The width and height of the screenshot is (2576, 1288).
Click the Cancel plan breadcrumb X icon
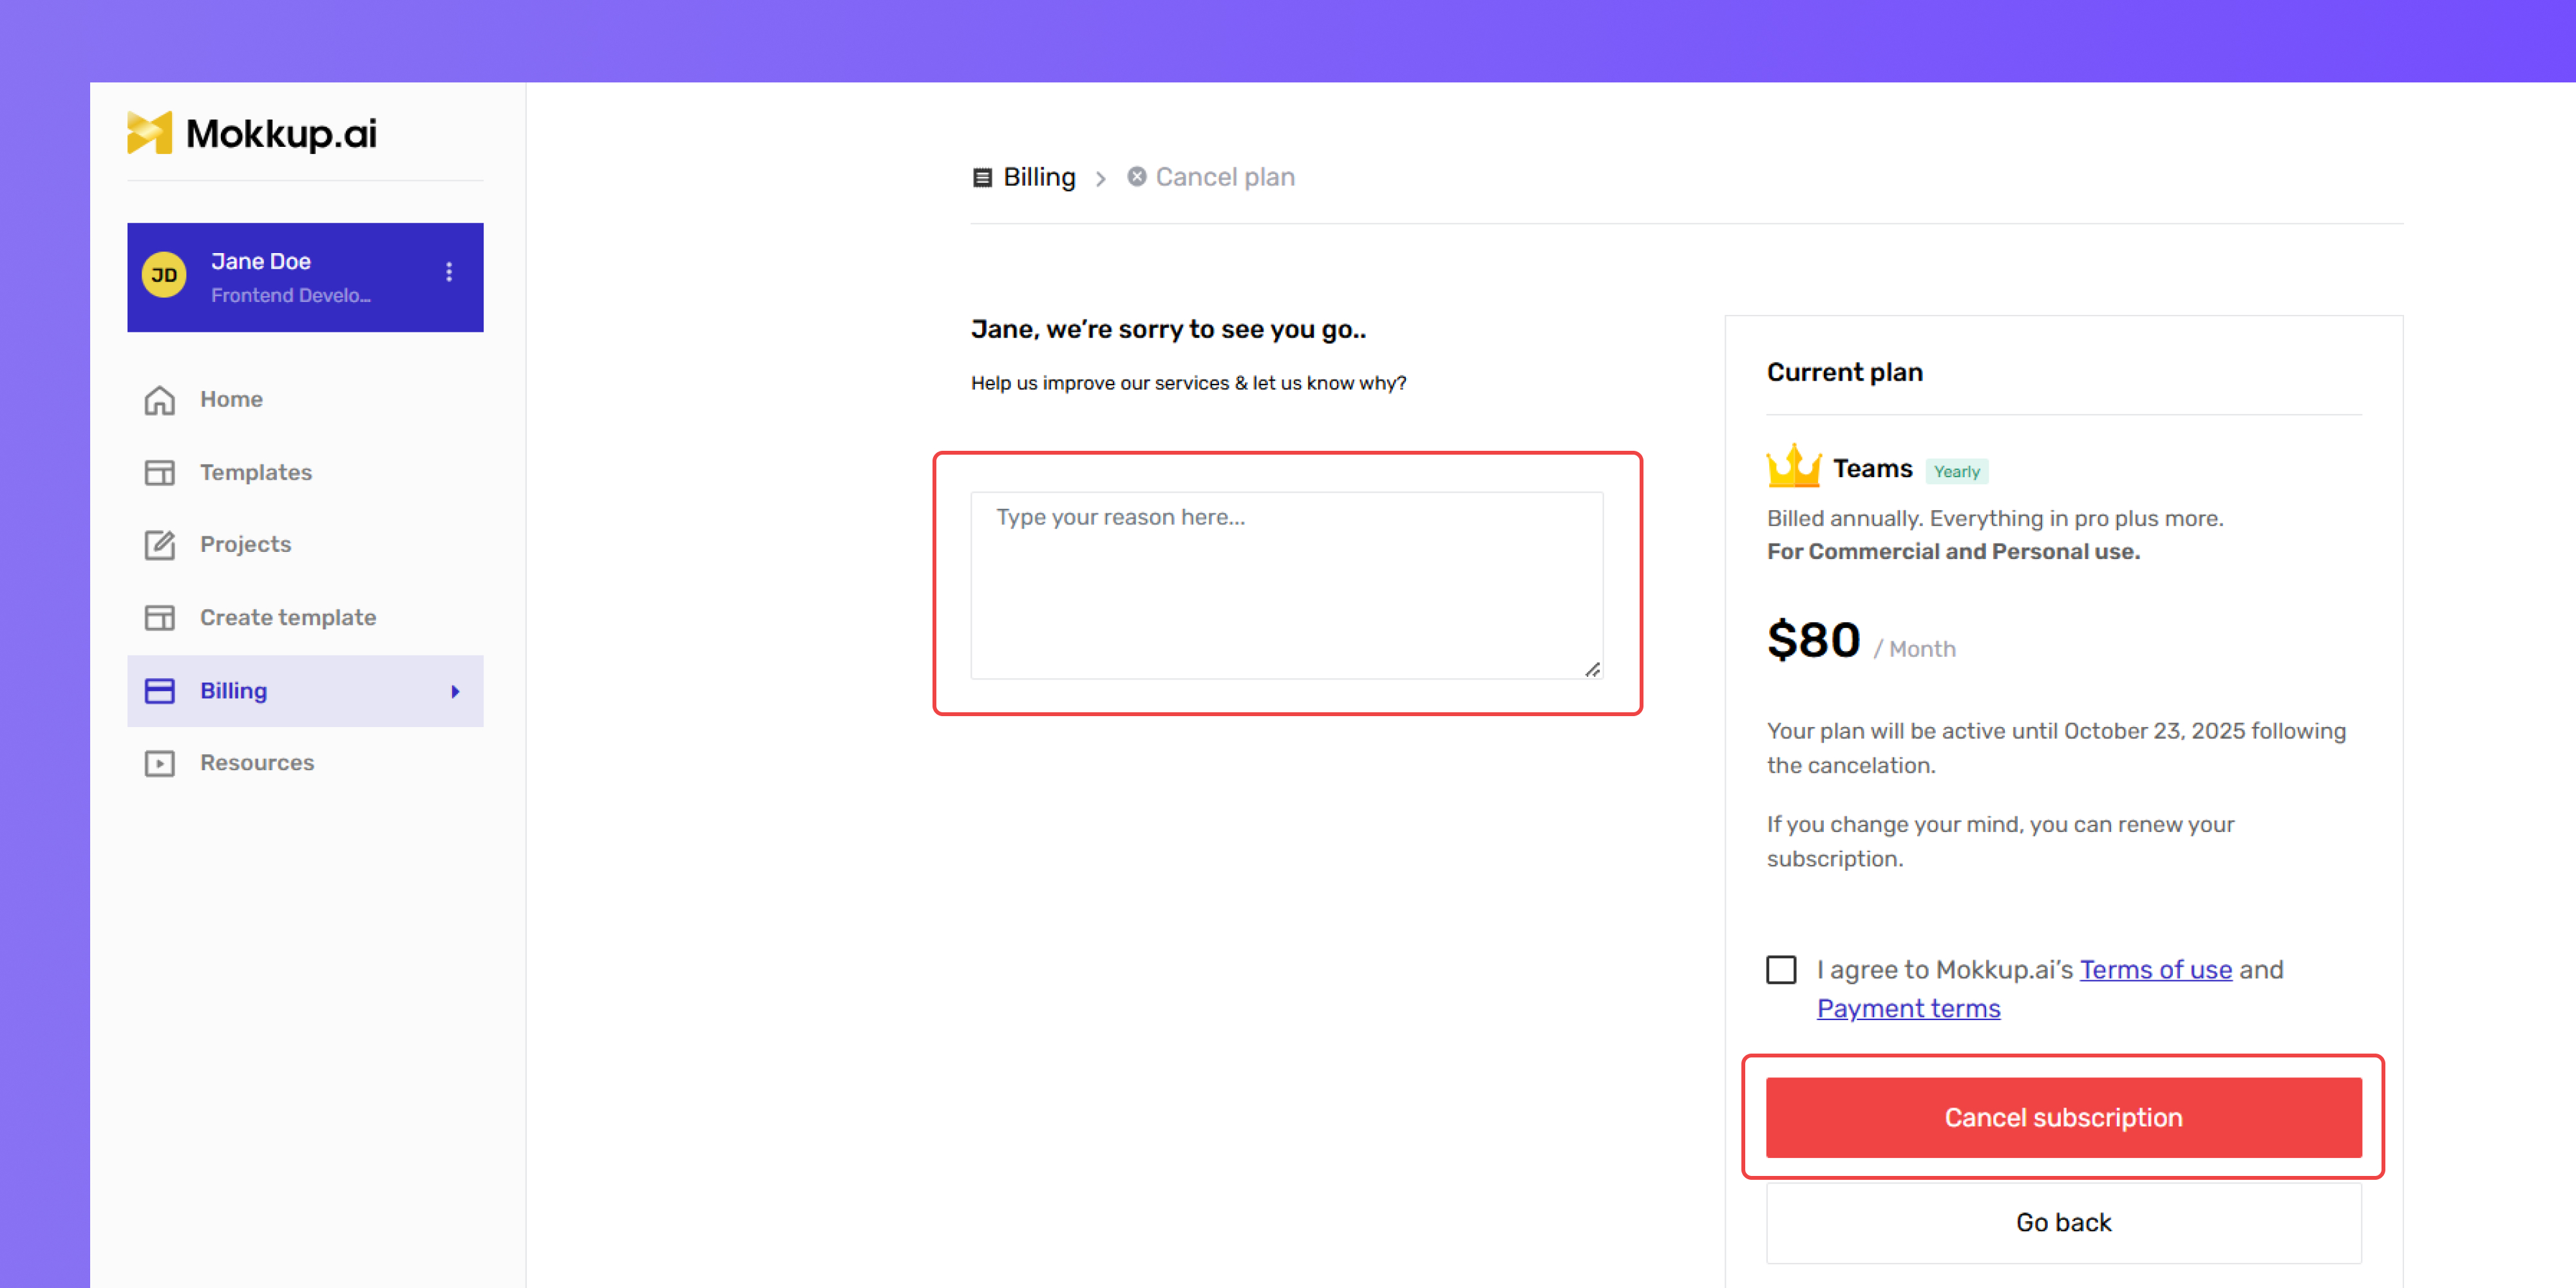point(1137,177)
